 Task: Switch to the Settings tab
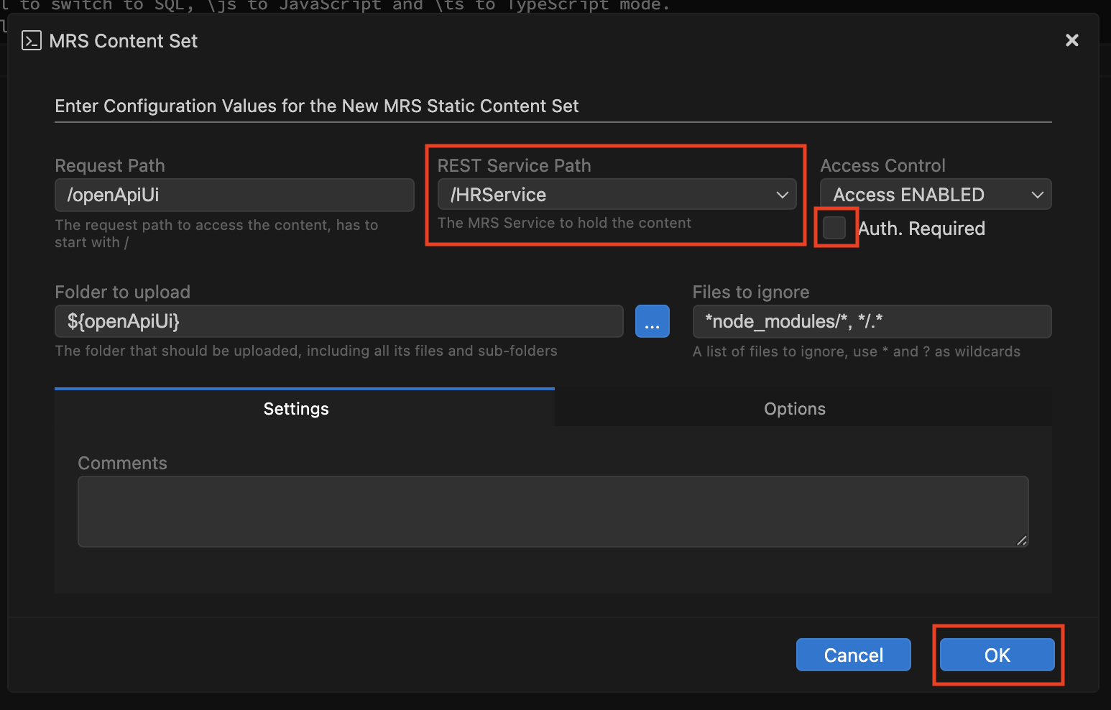click(x=304, y=408)
